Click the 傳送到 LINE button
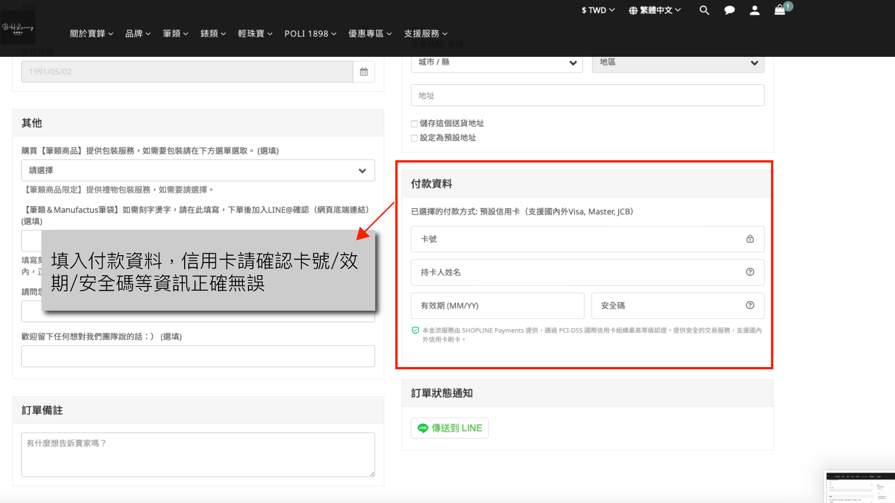Screen dimensions: 895x503 click(x=450, y=428)
